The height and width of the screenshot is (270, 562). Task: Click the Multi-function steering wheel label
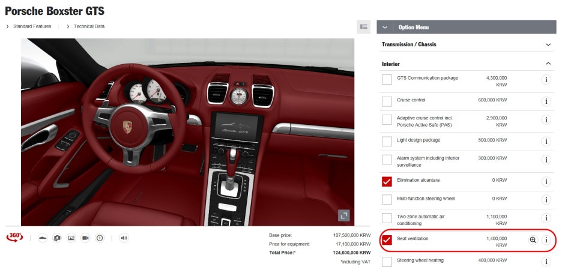click(426, 199)
